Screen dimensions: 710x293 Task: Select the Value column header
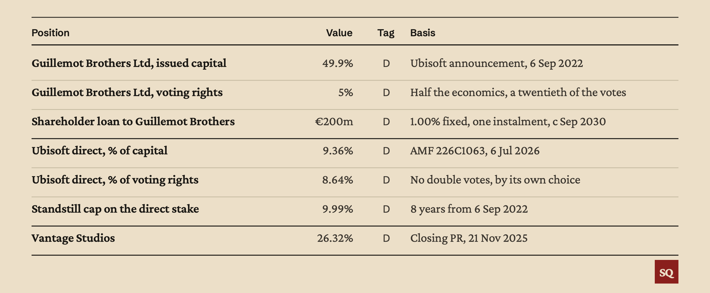(x=339, y=33)
